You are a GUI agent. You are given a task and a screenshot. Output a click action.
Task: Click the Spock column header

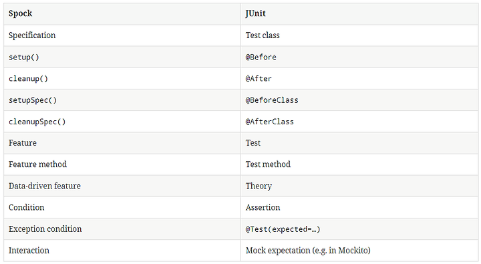(20, 13)
